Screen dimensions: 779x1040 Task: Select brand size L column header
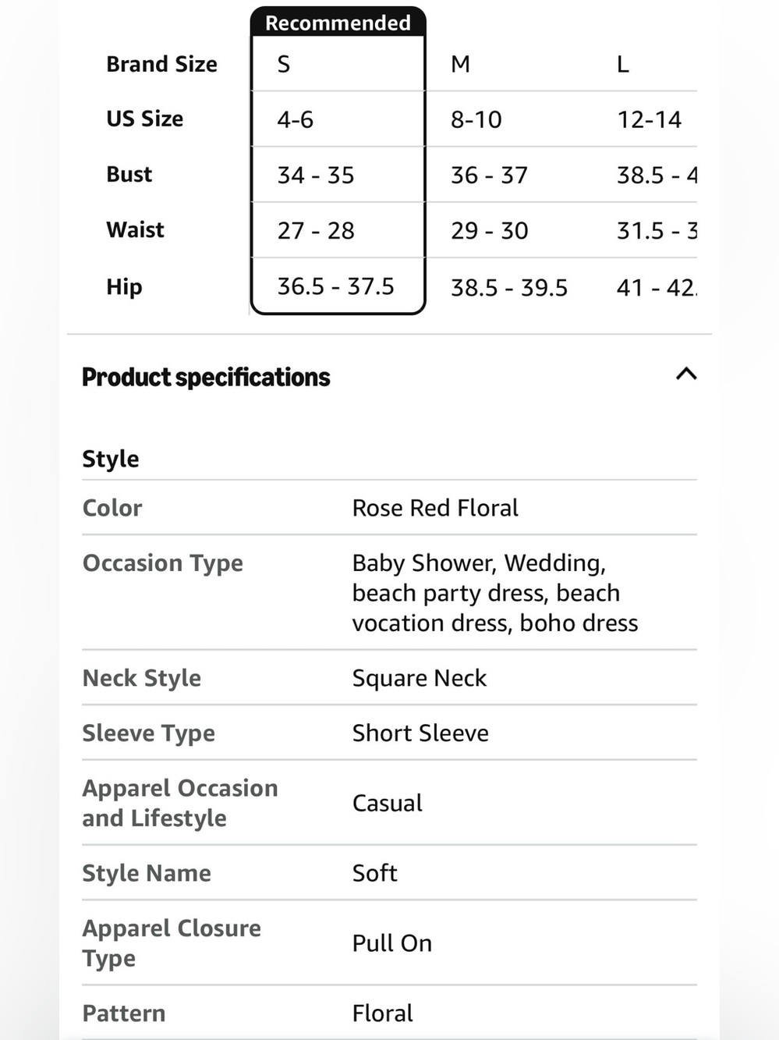click(622, 64)
